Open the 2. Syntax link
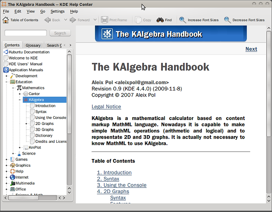Viewport: 272px width, 212px height. tap(108, 179)
